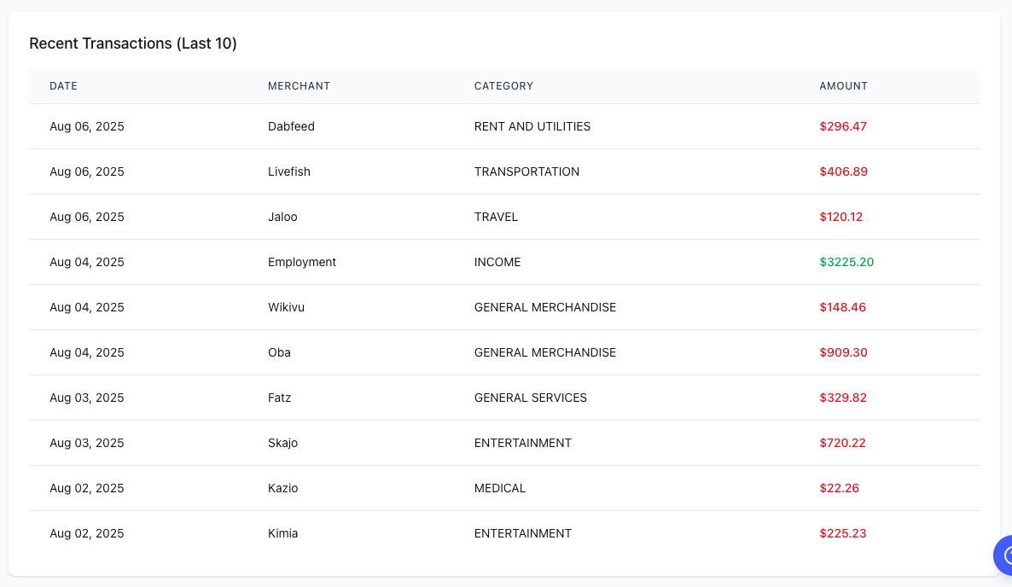Screen dimensions: 1012x587
Task: Click the Fatz merchant name
Action: click(280, 398)
